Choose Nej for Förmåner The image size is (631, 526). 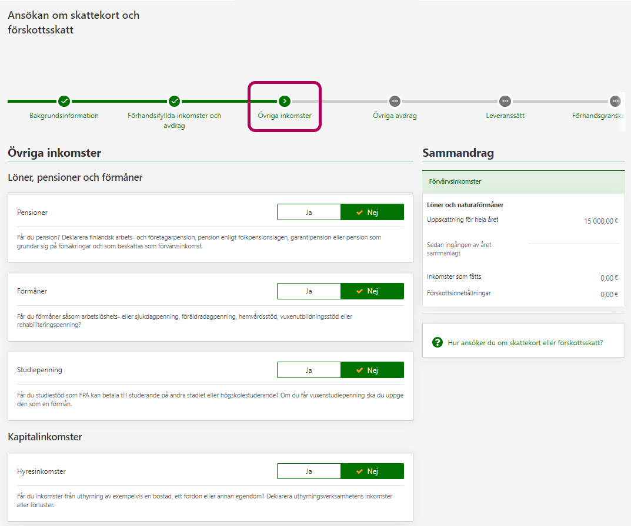372,291
